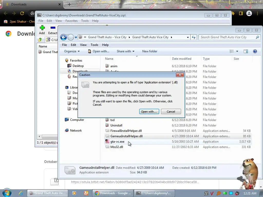Viewport: 263px width, 197px height.
Task: Open the 7-Zip Tools menu
Action: 85,21
